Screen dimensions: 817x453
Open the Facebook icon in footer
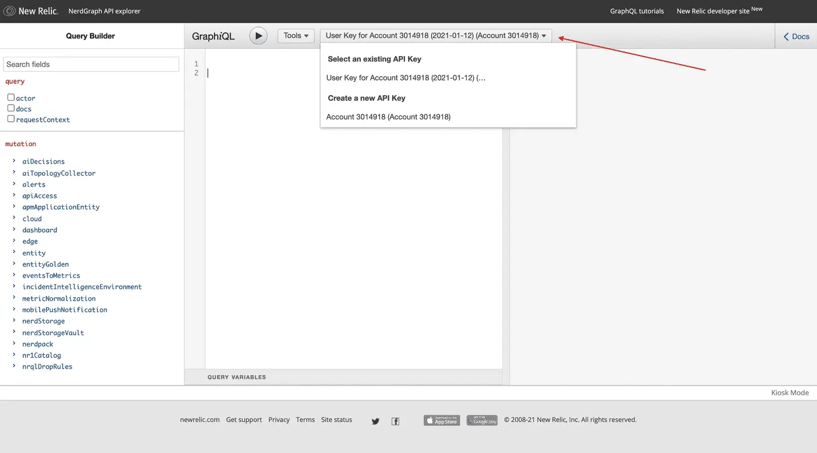pyautogui.click(x=395, y=421)
